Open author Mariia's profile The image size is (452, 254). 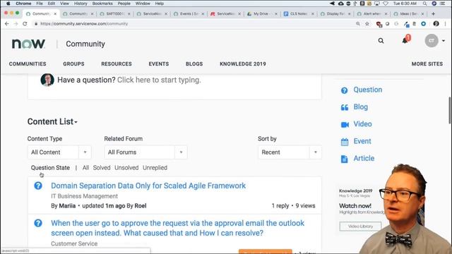[67, 206]
